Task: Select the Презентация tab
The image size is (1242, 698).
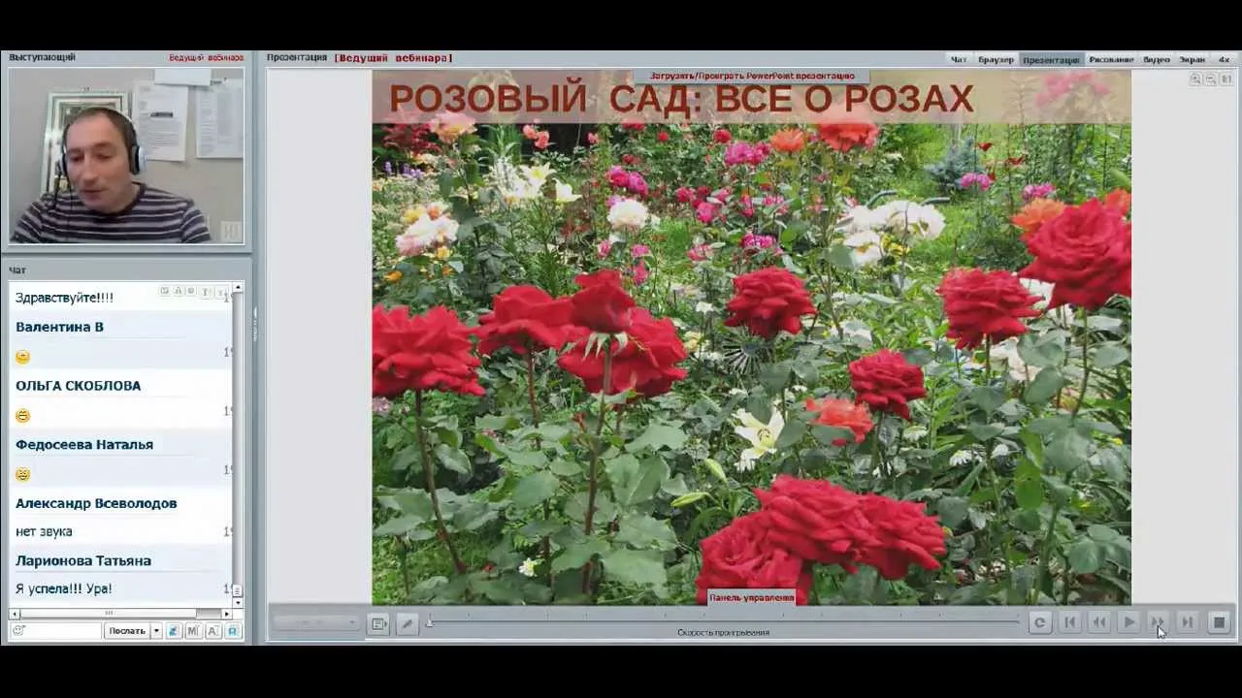Action: [x=1050, y=59]
